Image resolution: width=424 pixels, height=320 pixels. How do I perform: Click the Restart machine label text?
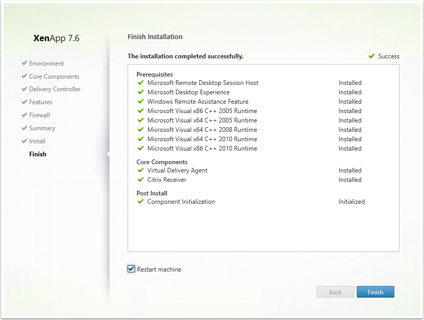coord(159,269)
